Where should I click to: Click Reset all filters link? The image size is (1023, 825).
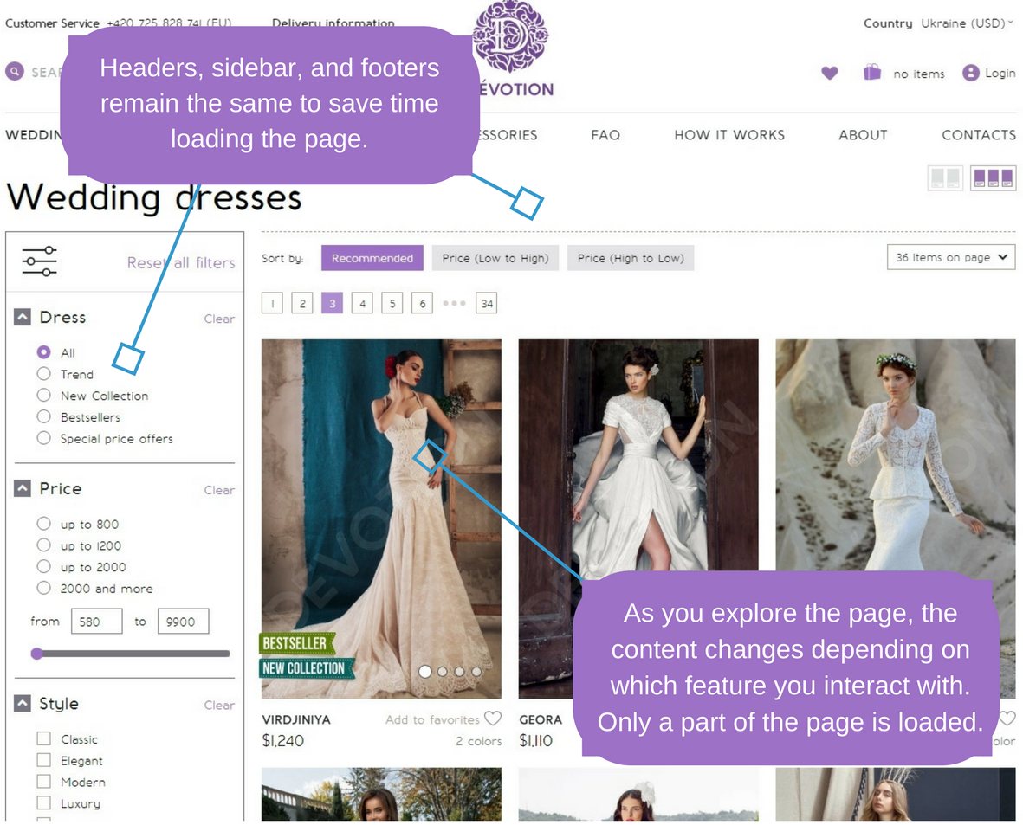(181, 263)
